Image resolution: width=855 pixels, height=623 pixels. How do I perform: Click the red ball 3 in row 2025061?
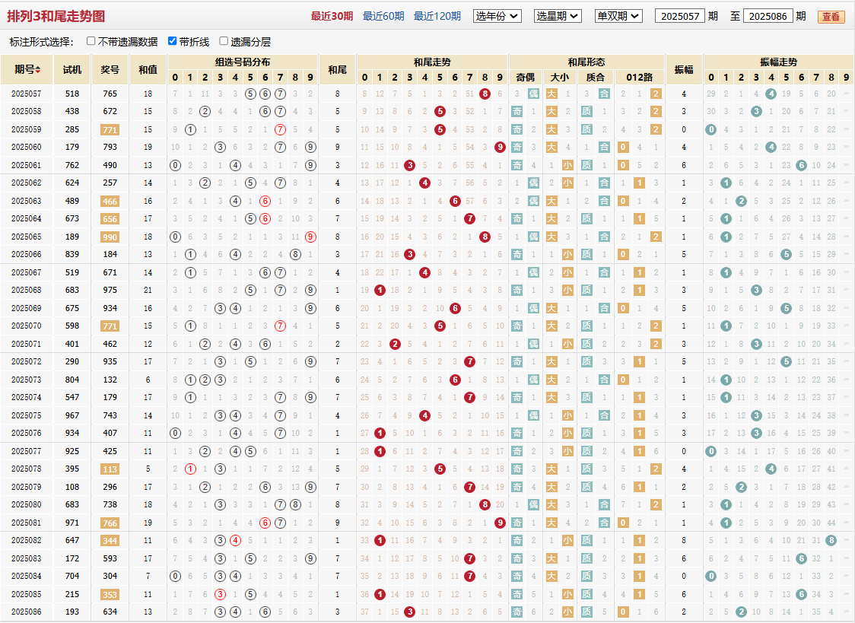pos(409,165)
